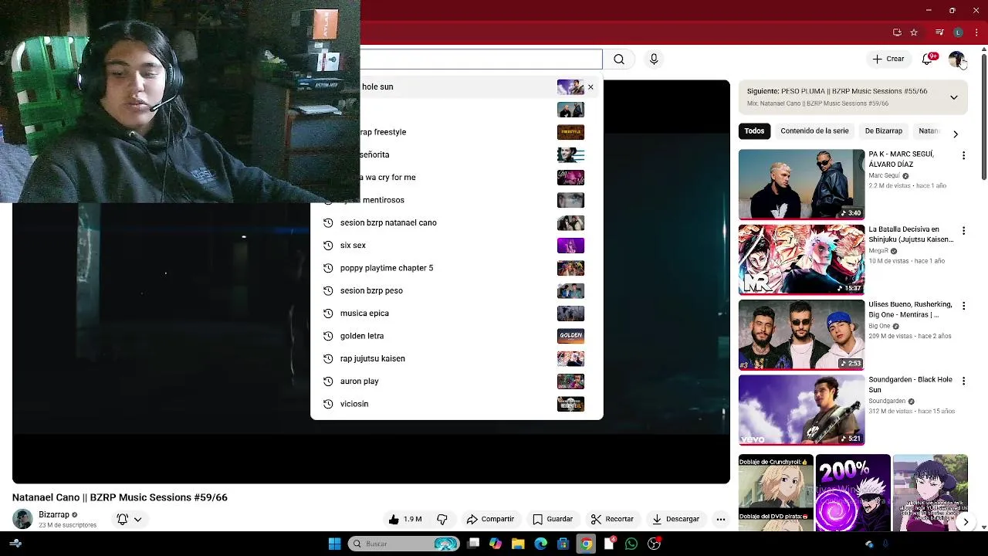Image resolution: width=988 pixels, height=556 pixels.
Task: Click the history icon beside 'six sex'
Action: coord(328,246)
